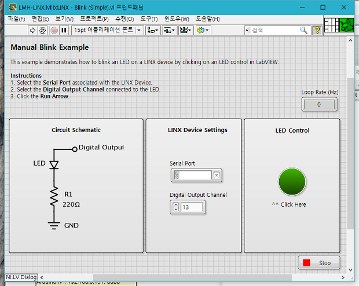Click the horizontal scrollbar left arrow
Screen dimensions: 359x286
pyautogui.click(x=42, y=277)
